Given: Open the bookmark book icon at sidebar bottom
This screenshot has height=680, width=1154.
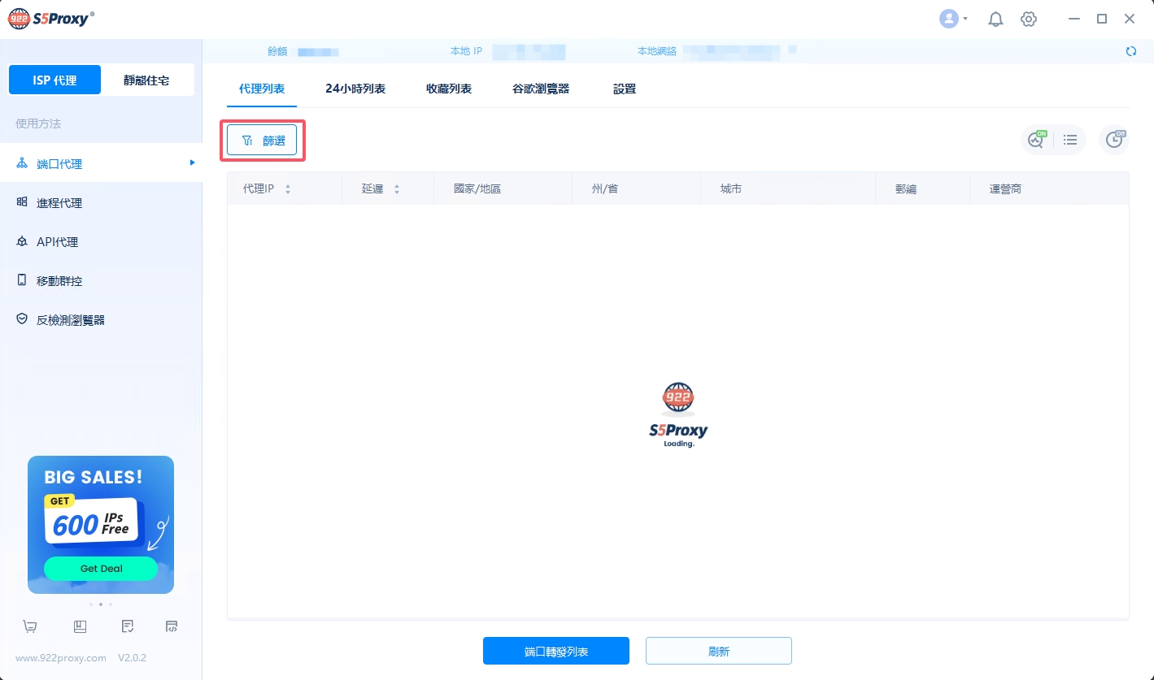Looking at the screenshot, I should pyautogui.click(x=80, y=626).
